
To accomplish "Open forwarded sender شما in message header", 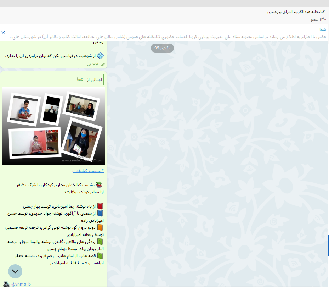I will click(80, 79).
